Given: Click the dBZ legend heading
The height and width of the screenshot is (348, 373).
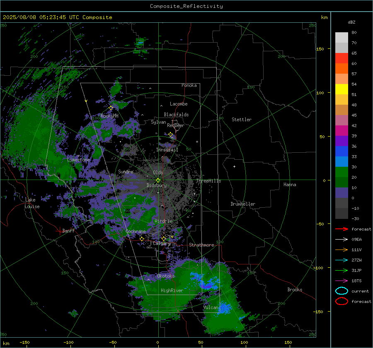Looking at the screenshot, I should point(351,22).
